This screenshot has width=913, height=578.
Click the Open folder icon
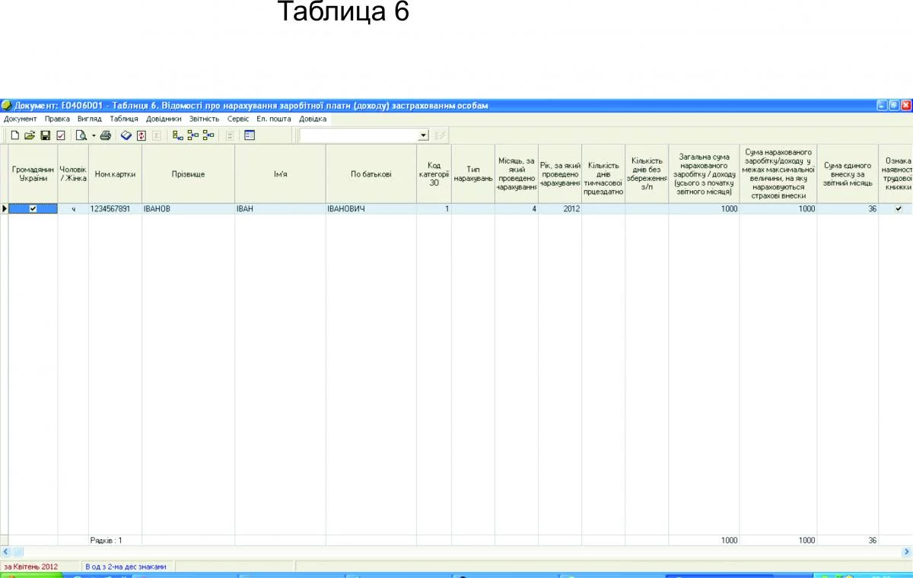(x=30, y=135)
